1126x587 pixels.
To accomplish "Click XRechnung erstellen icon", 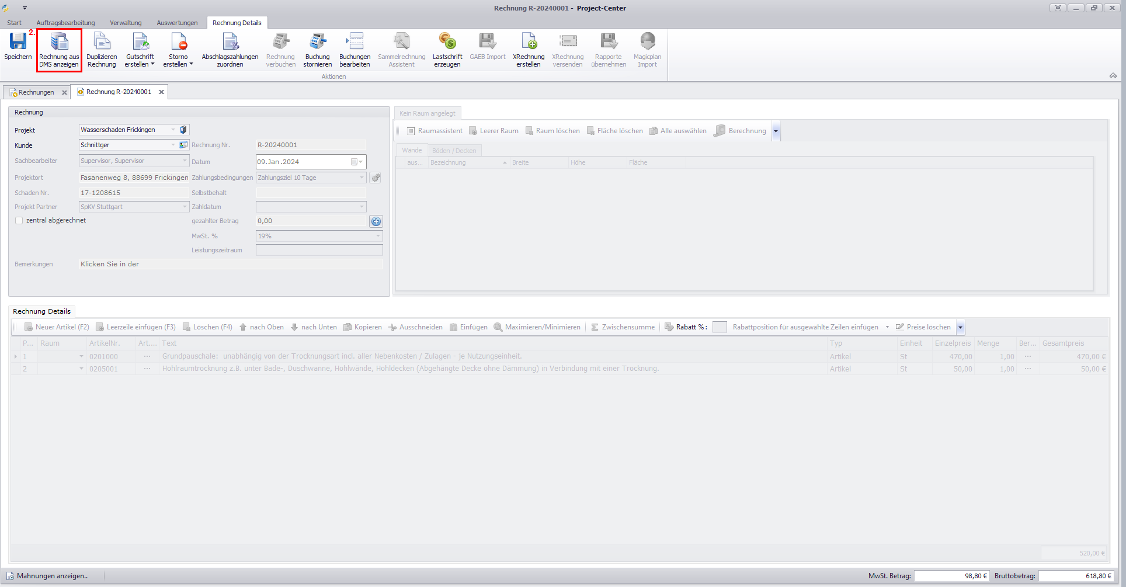I will [529, 42].
